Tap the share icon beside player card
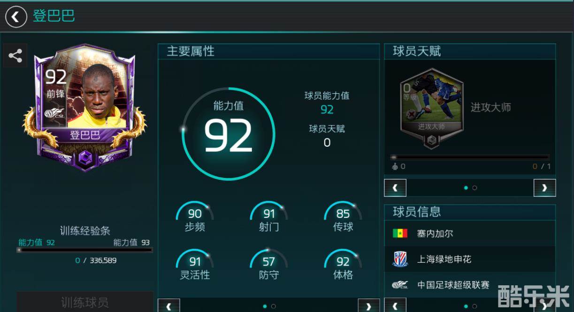This screenshot has width=574, height=312. pos(15,56)
